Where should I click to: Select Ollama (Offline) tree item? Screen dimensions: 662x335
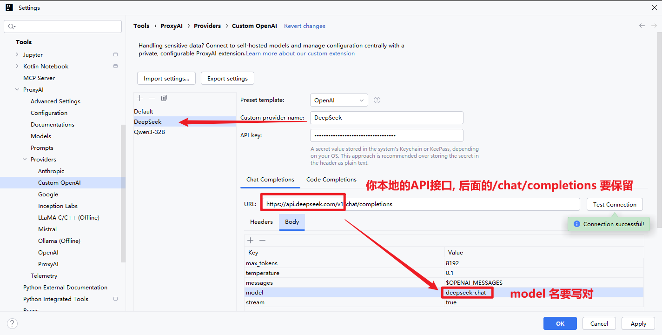59,241
